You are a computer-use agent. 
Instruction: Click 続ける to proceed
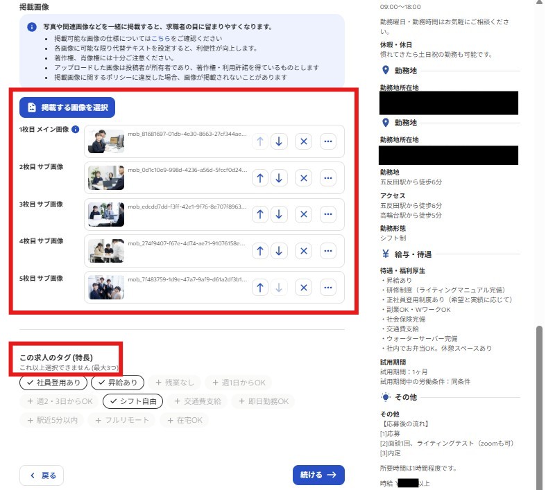pos(318,475)
